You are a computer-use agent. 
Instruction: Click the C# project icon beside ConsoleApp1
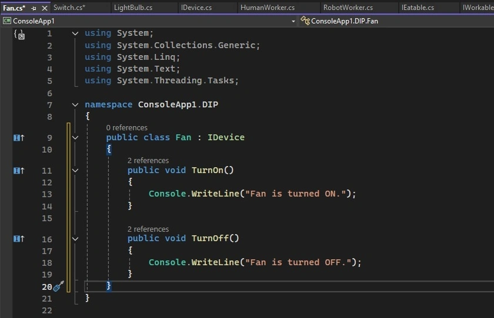pos(6,21)
